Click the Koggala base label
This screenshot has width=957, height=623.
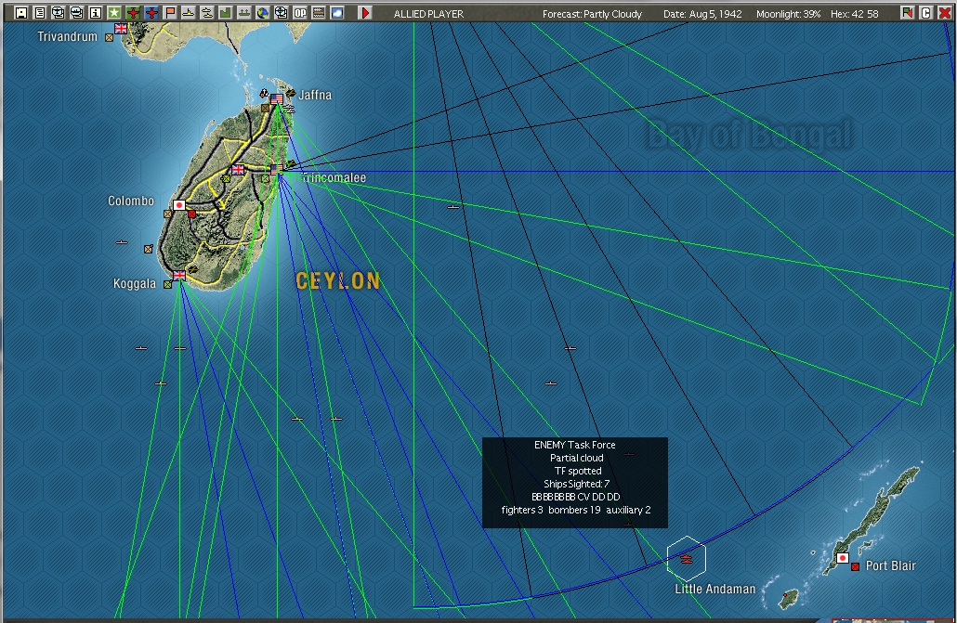click(135, 284)
